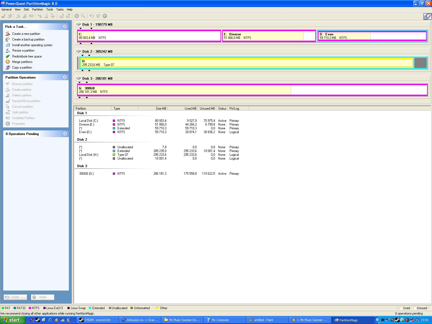Click the Disk 1 drive icon

coord(79,24)
